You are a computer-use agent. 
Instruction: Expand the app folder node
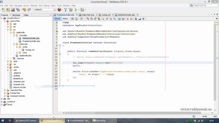tap(8, 24)
